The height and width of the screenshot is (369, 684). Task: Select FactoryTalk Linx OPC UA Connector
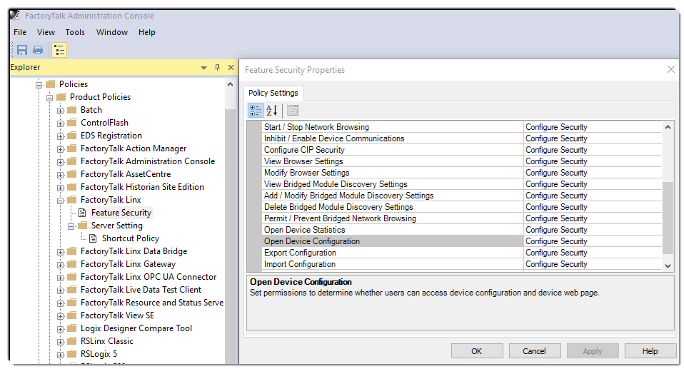149,277
